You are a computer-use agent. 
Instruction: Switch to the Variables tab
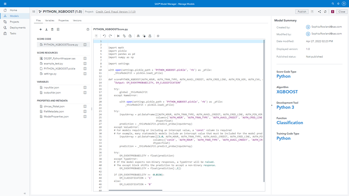[50, 21]
